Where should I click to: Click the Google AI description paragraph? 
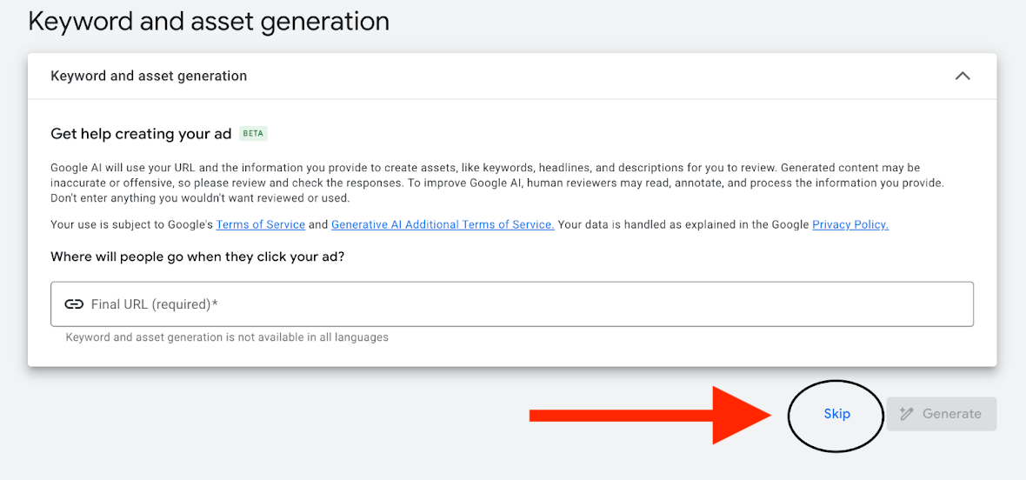point(496,183)
